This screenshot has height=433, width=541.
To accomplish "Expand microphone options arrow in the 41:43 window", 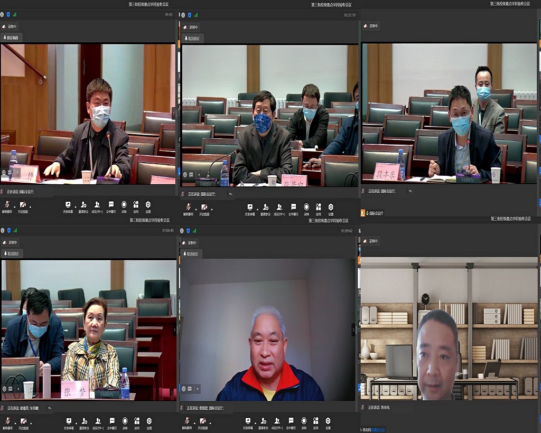I will click(15, 206).
